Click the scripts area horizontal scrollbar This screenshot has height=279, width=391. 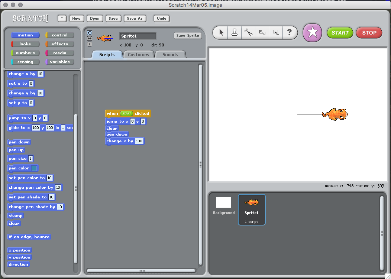coord(141,270)
